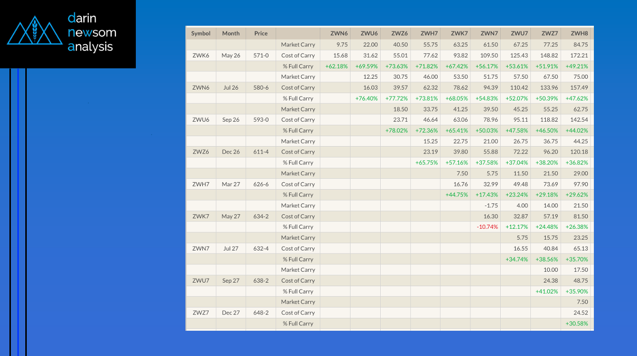This screenshot has height=356, width=637.
Task: Open the ZWZ6 row symbol link
Action: click(201, 152)
